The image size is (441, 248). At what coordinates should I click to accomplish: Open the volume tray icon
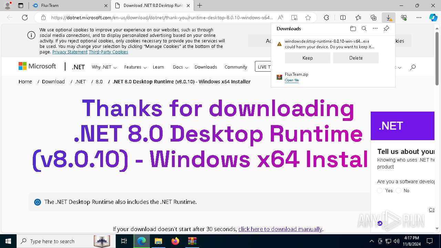click(397, 241)
